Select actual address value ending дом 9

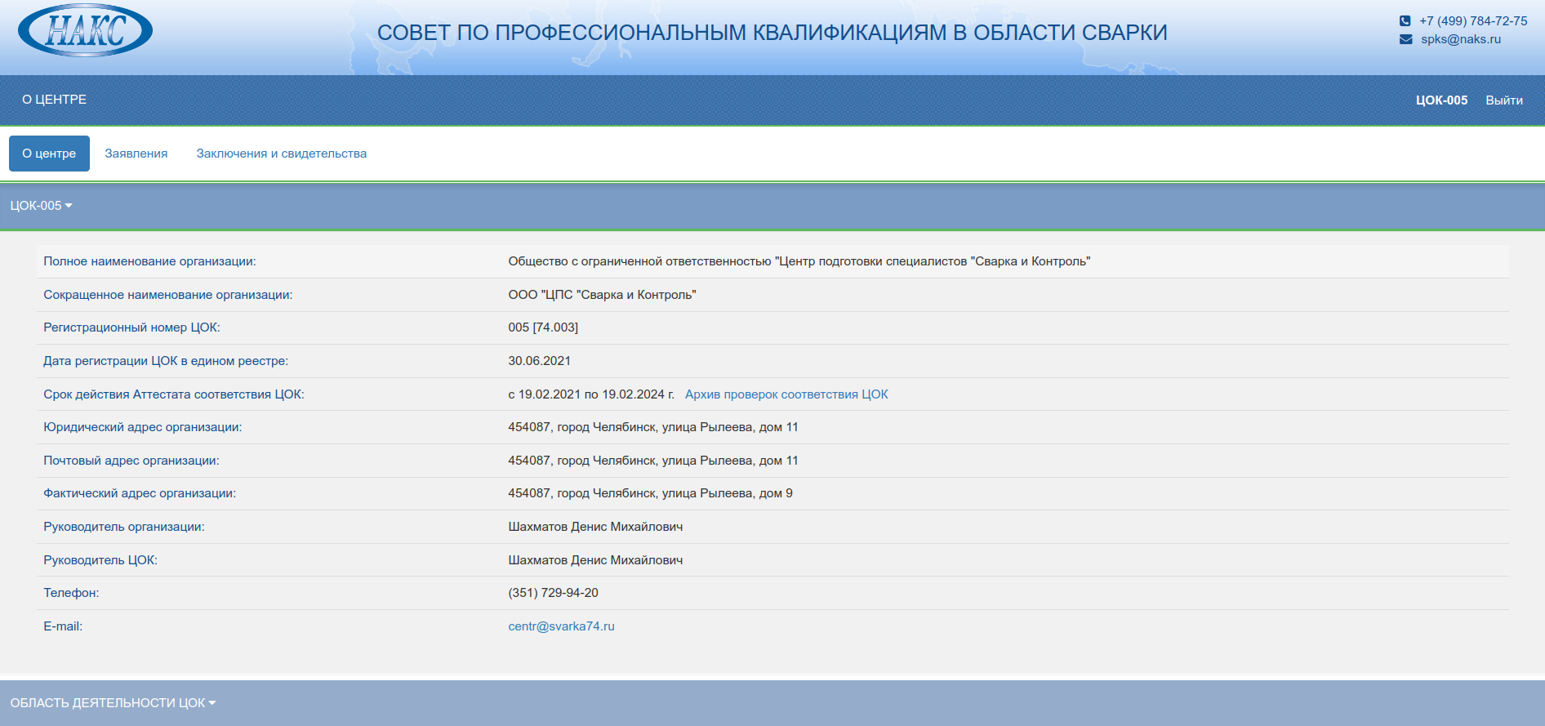coord(650,493)
